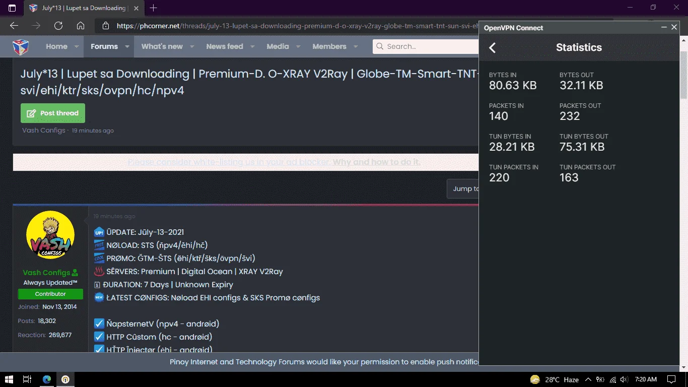This screenshot has height=387, width=688.
Task: Expand the What's new dropdown arrow
Action: point(192,46)
